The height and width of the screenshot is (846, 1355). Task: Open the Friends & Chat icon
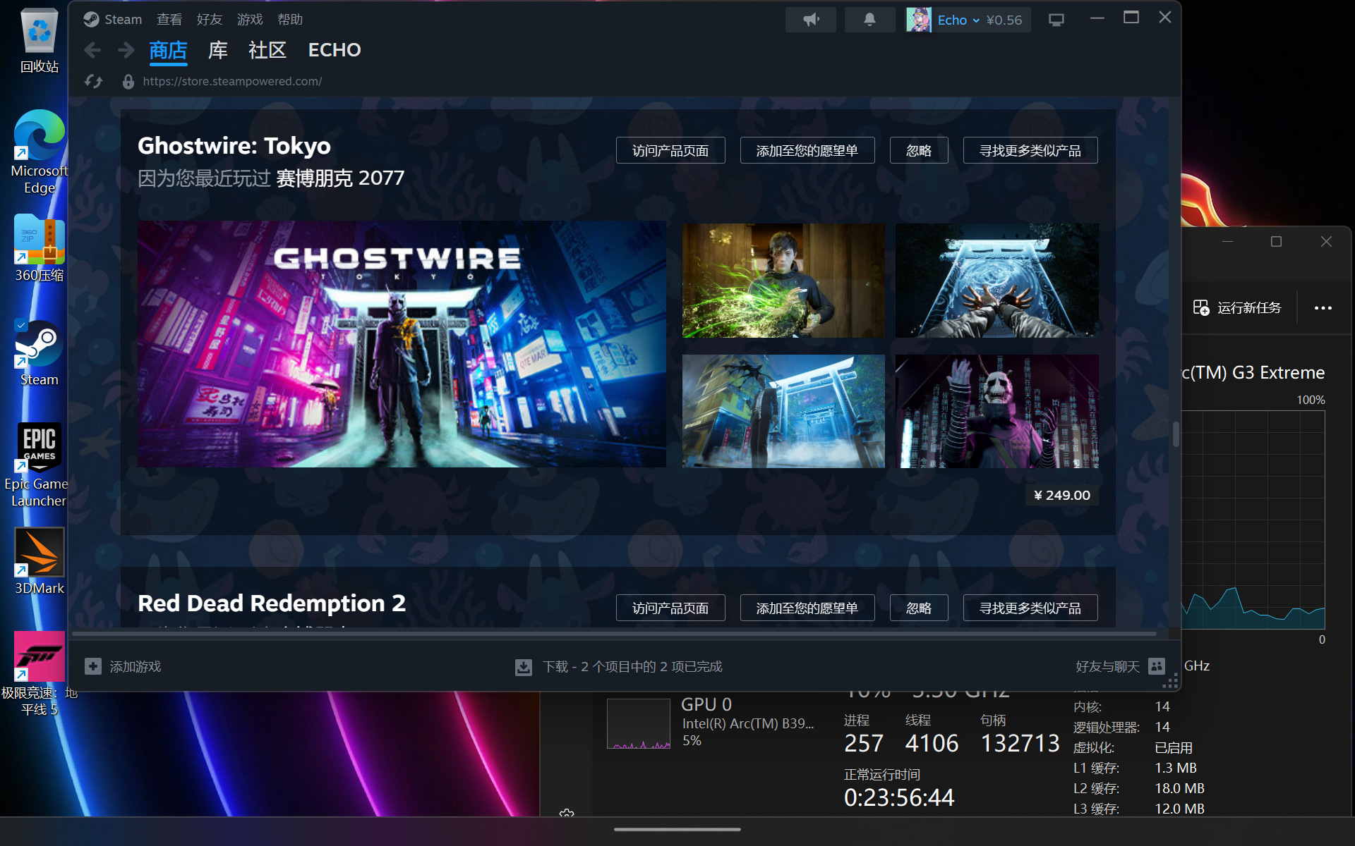(x=1157, y=666)
